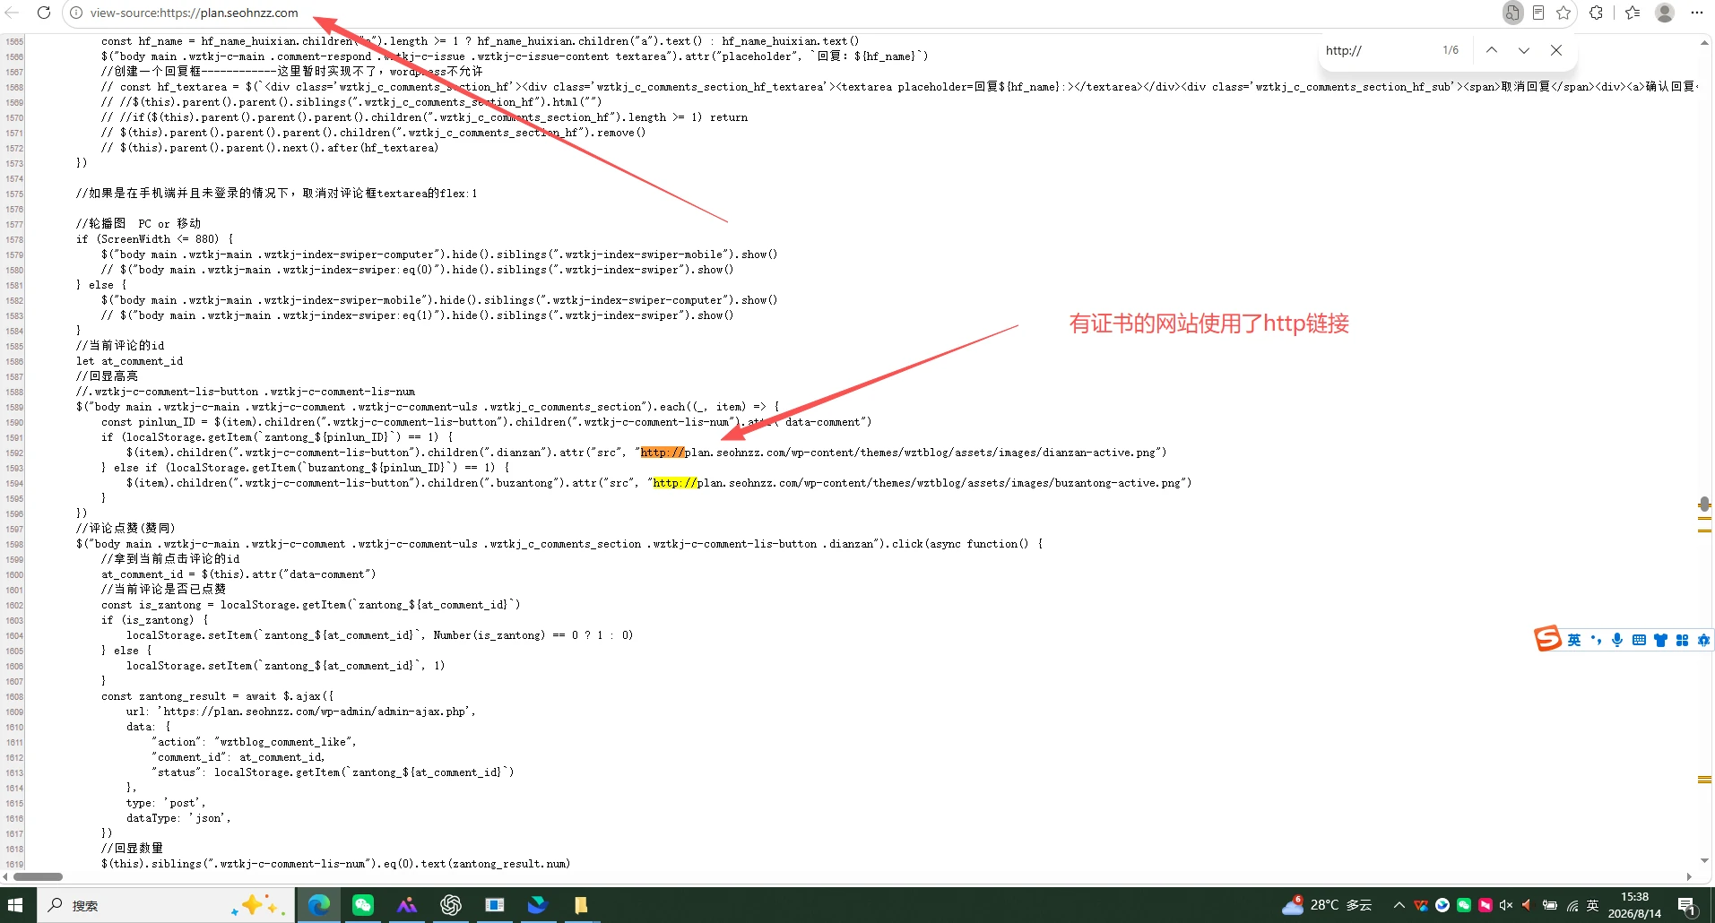Close the find-on-page bar
The height and width of the screenshot is (923, 1715).
click(1556, 50)
